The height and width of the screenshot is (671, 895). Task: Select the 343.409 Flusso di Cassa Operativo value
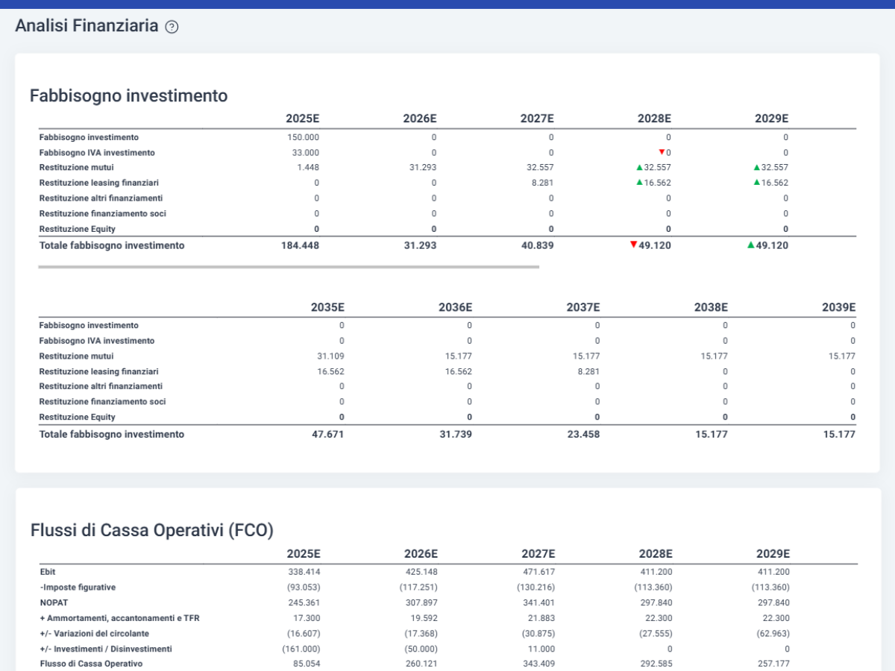pyautogui.click(x=538, y=664)
